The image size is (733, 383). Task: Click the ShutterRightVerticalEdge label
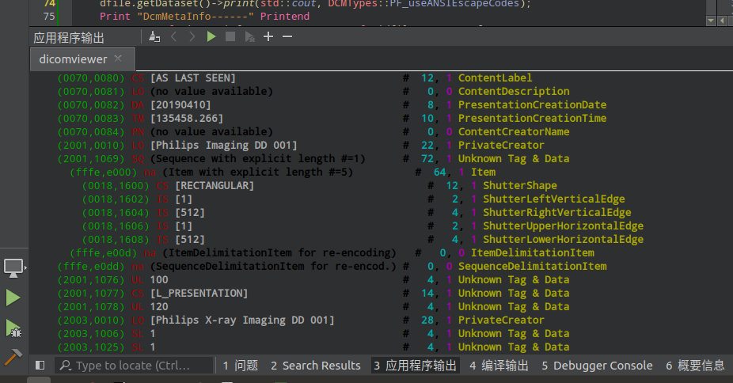pos(557,213)
